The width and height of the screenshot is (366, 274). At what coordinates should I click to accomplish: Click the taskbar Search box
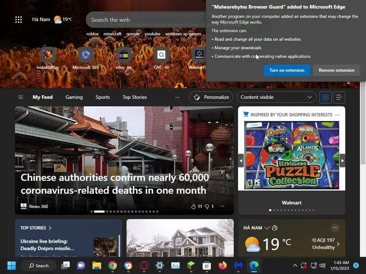tap(39, 265)
